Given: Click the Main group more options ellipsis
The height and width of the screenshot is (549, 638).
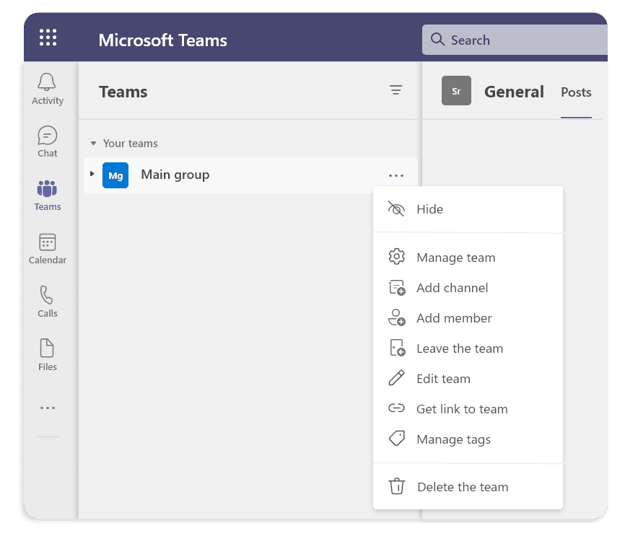Looking at the screenshot, I should tap(396, 176).
